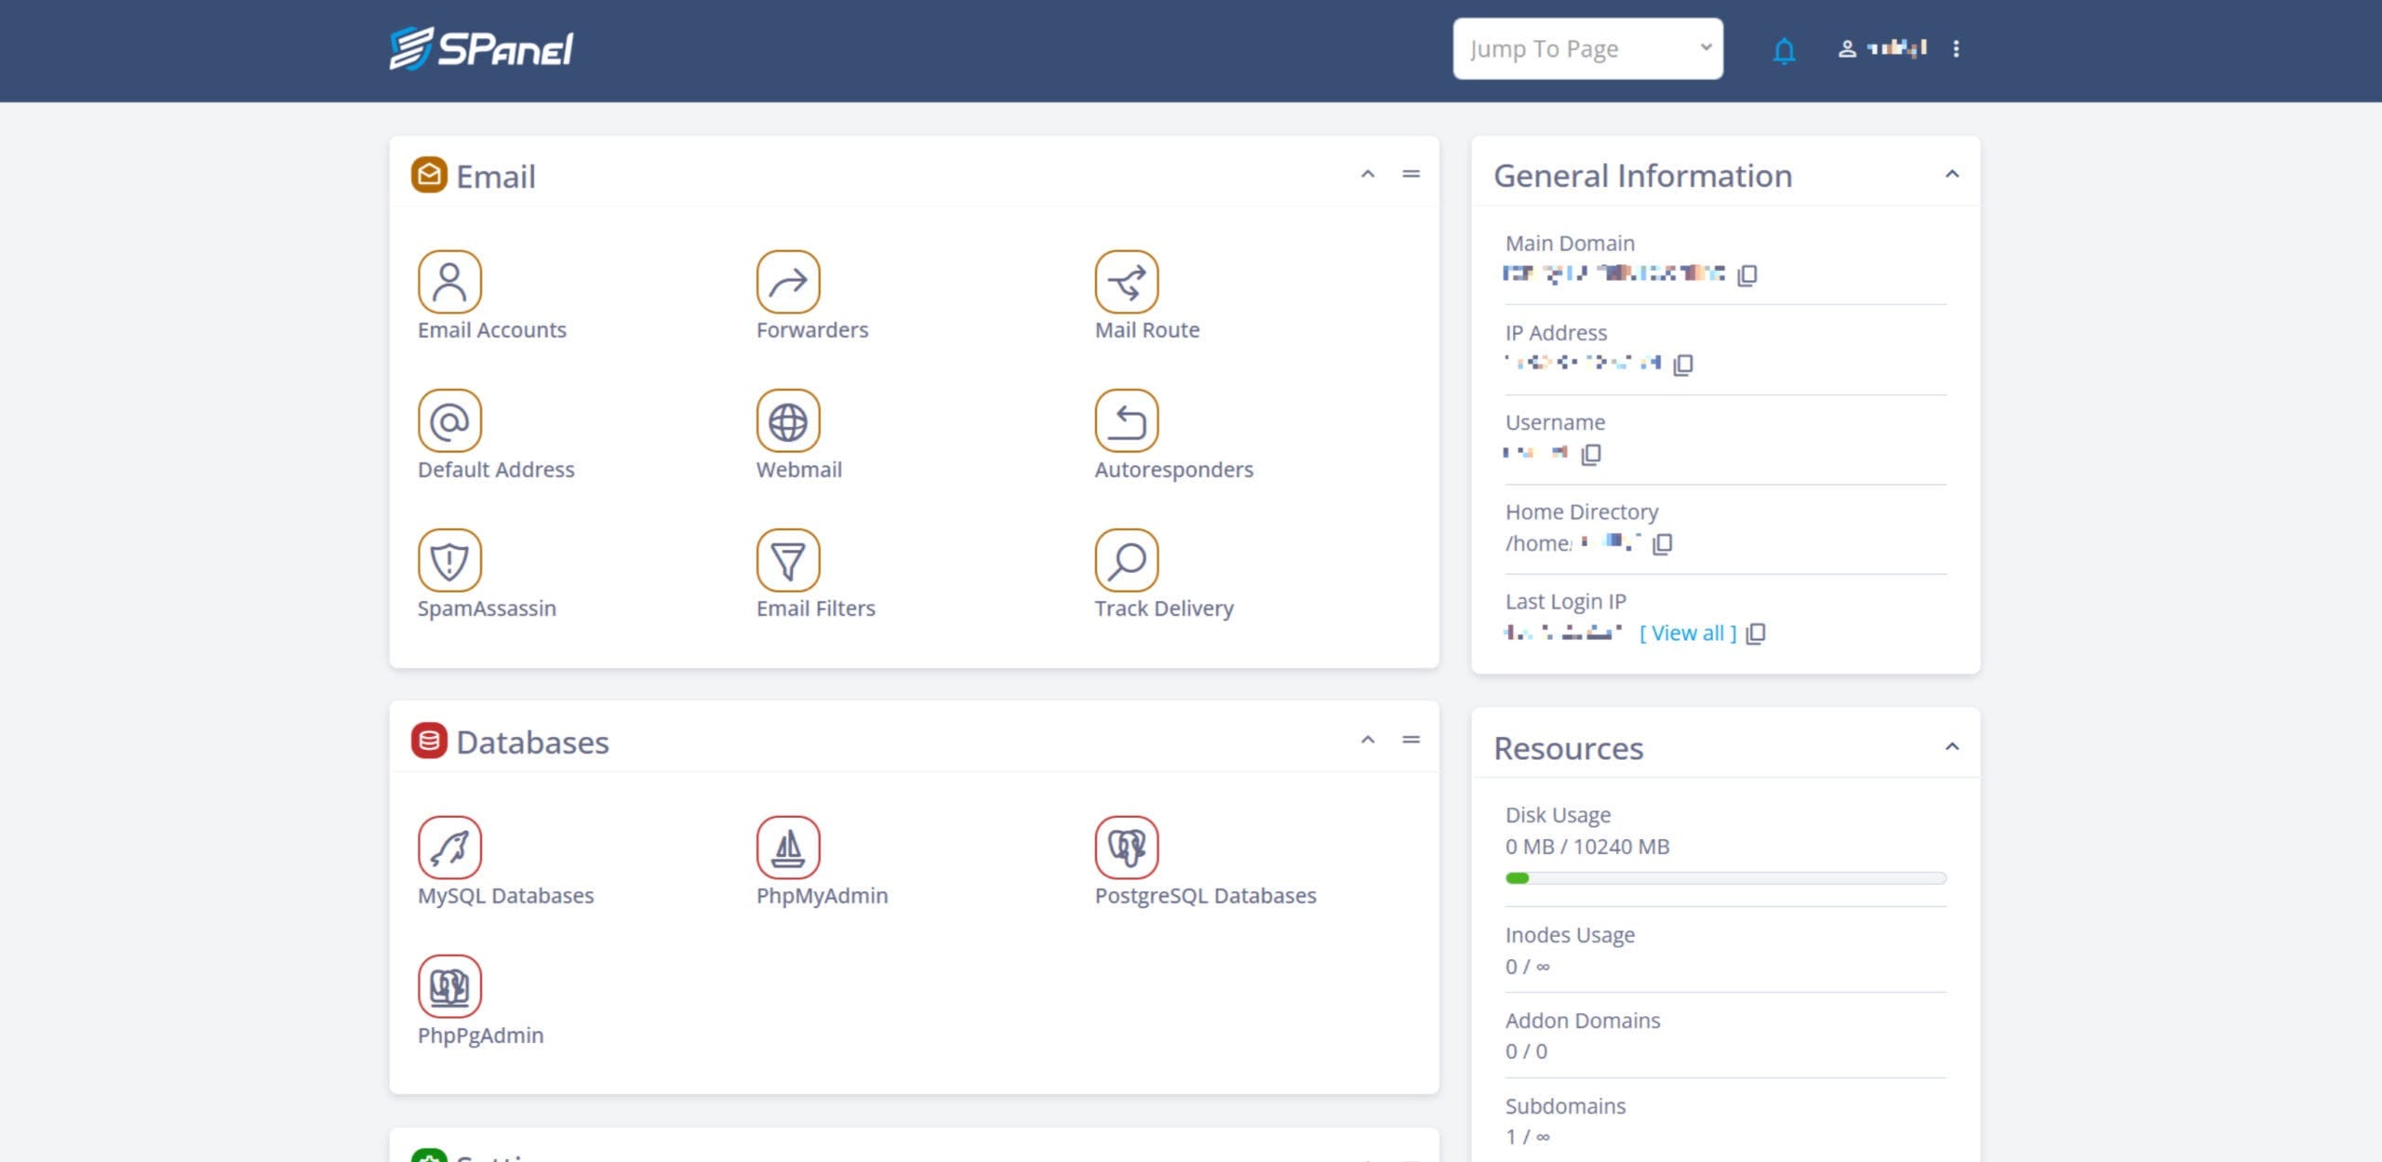Open the Forwarders icon
This screenshot has width=2382, height=1162.
pos(787,282)
